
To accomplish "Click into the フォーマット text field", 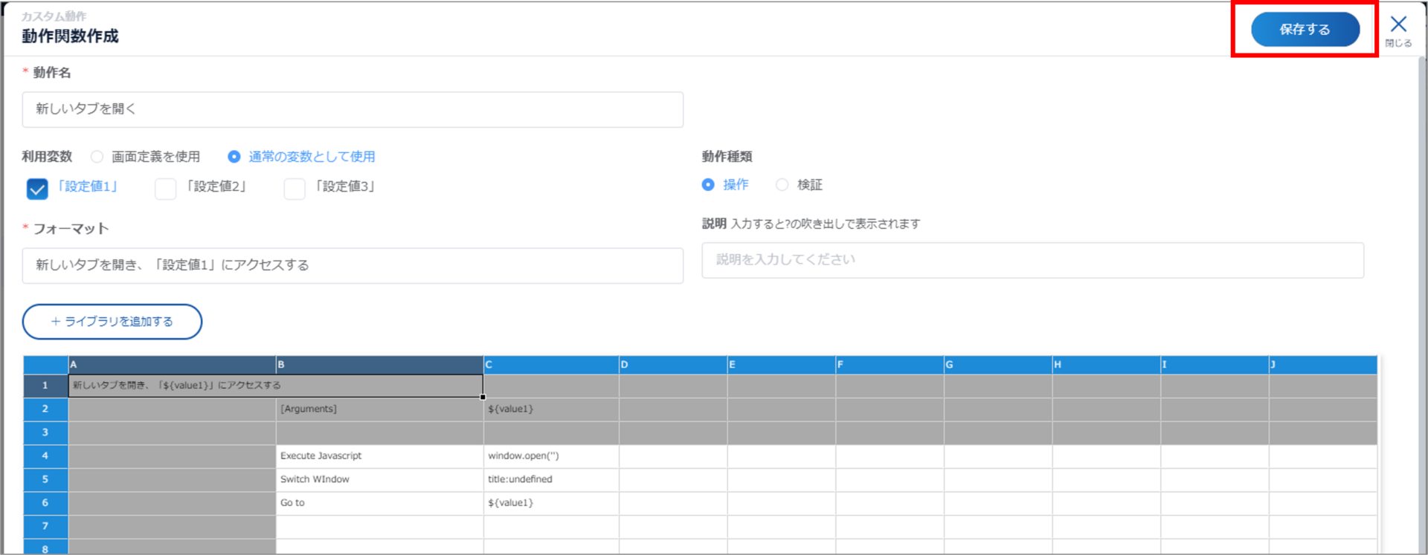I will tap(353, 265).
